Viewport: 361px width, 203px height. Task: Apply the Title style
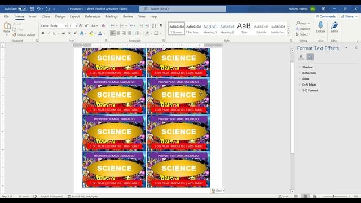click(x=244, y=29)
